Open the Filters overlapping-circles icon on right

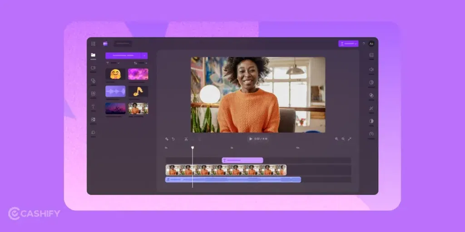point(371,95)
